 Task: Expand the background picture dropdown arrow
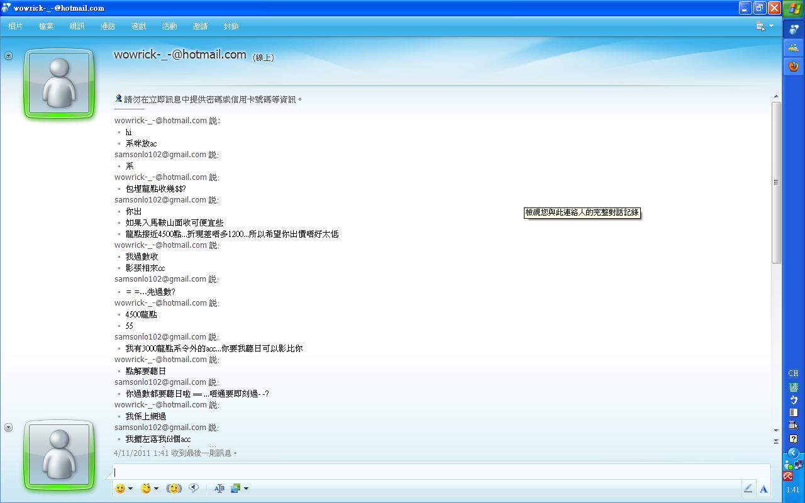tap(246, 489)
